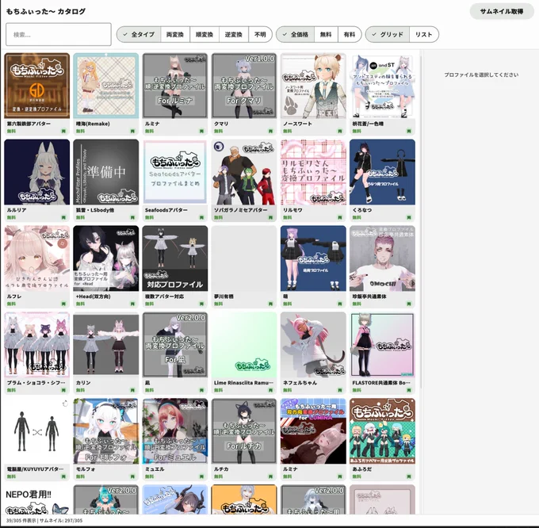539x528 pixels.
Task: Click the 両 badge on くろなつ card
Action: click(x=409, y=217)
